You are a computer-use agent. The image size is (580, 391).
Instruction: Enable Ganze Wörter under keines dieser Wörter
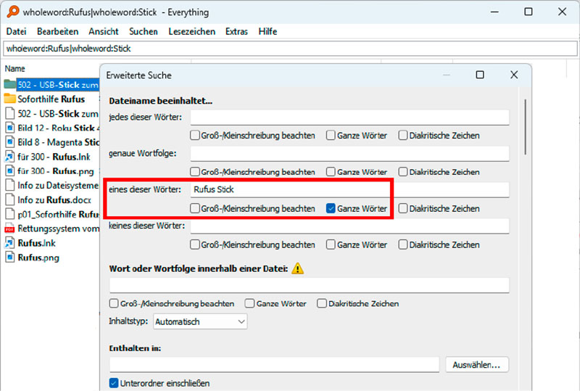point(331,244)
